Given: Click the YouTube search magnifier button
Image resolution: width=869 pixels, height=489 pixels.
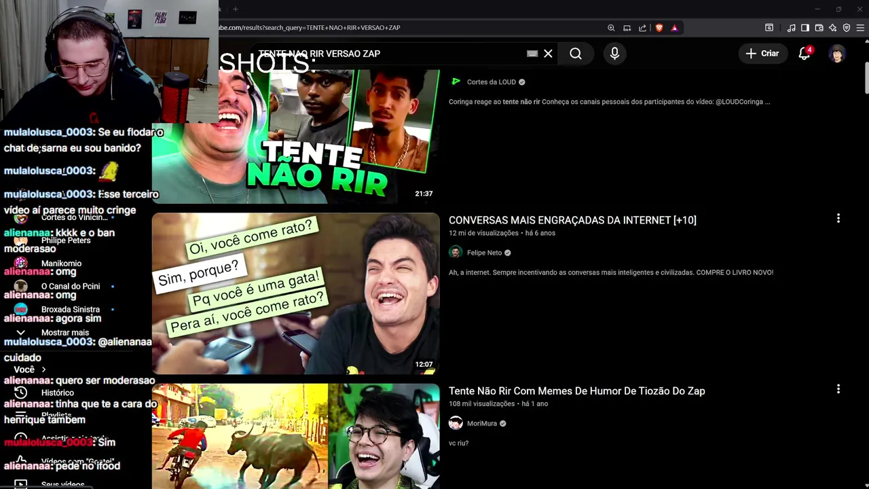Looking at the screenshot, I should [x=576, y=54].
